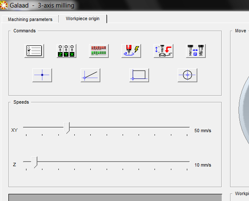Launch tool length sensor measurement icon
Screen dimensions: 249x201
pyautogui.click(x=163, y=51)
